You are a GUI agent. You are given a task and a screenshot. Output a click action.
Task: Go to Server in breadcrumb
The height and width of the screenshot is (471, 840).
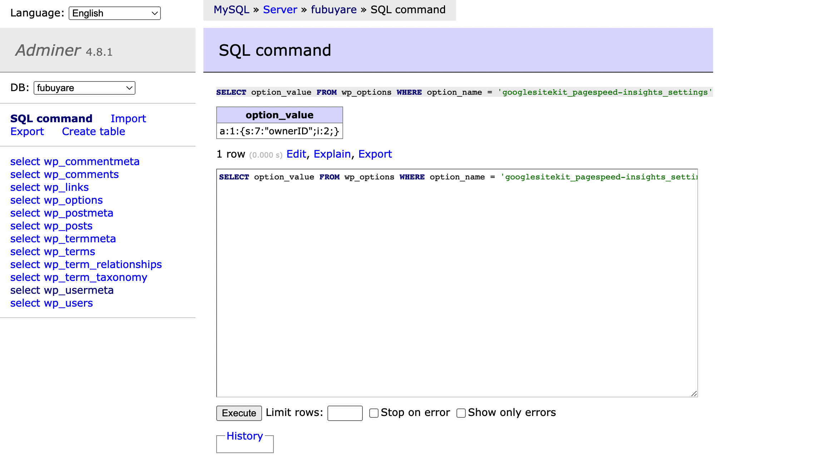(x=280, y=10)
